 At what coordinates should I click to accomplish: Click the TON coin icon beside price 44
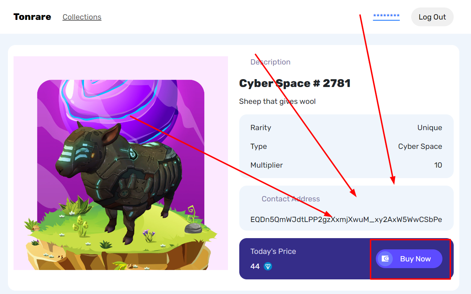pos(268,267)
